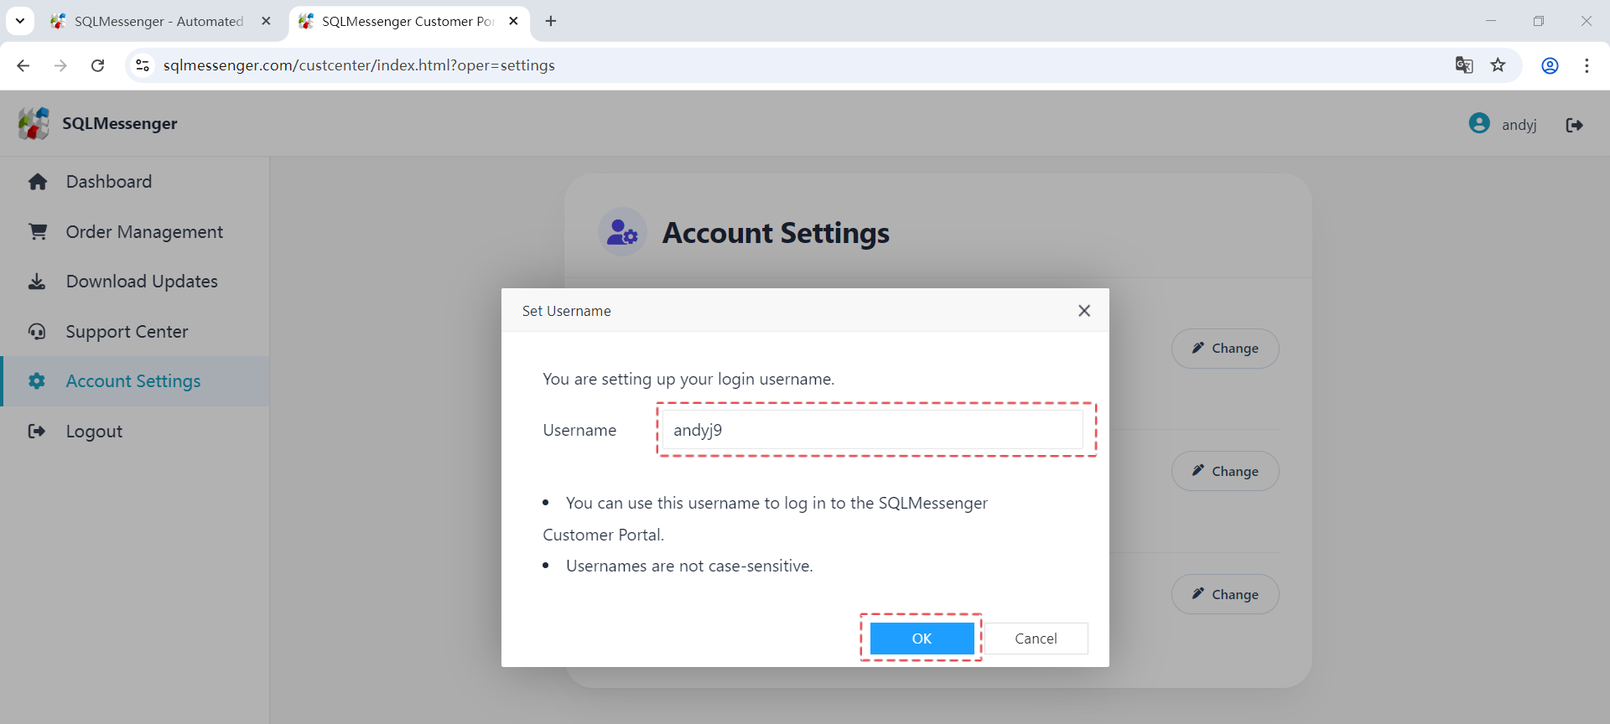Select Support Center in sidebar

tap(127, 332)
